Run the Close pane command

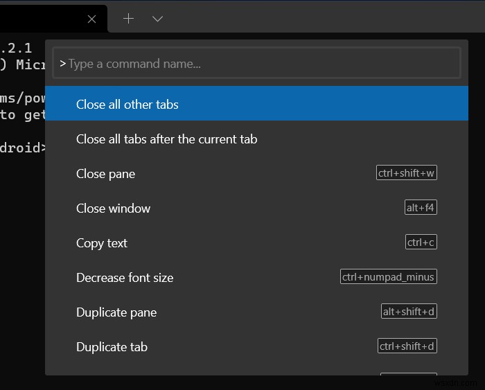[105, 174]
